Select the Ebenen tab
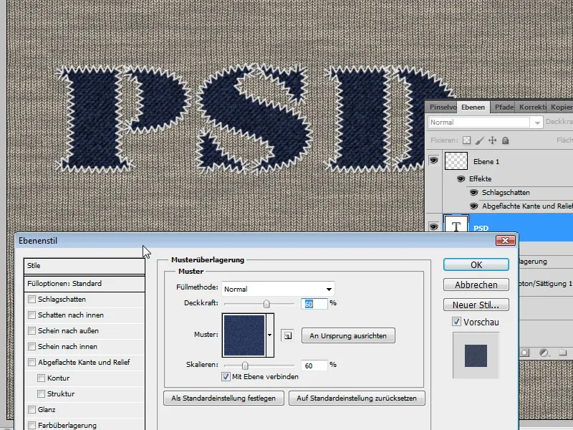Image resolution: width=573 pixels, height=430 pixels. pyautogui.click(x=474, y=107)
